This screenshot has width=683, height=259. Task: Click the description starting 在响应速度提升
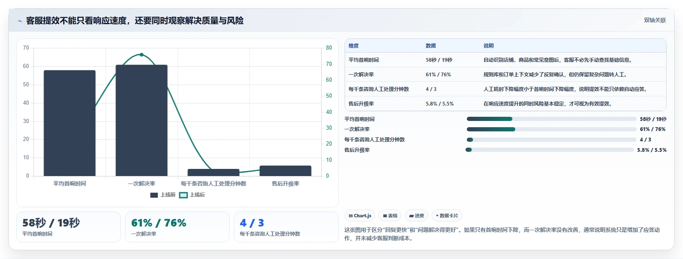click(549, 104)
